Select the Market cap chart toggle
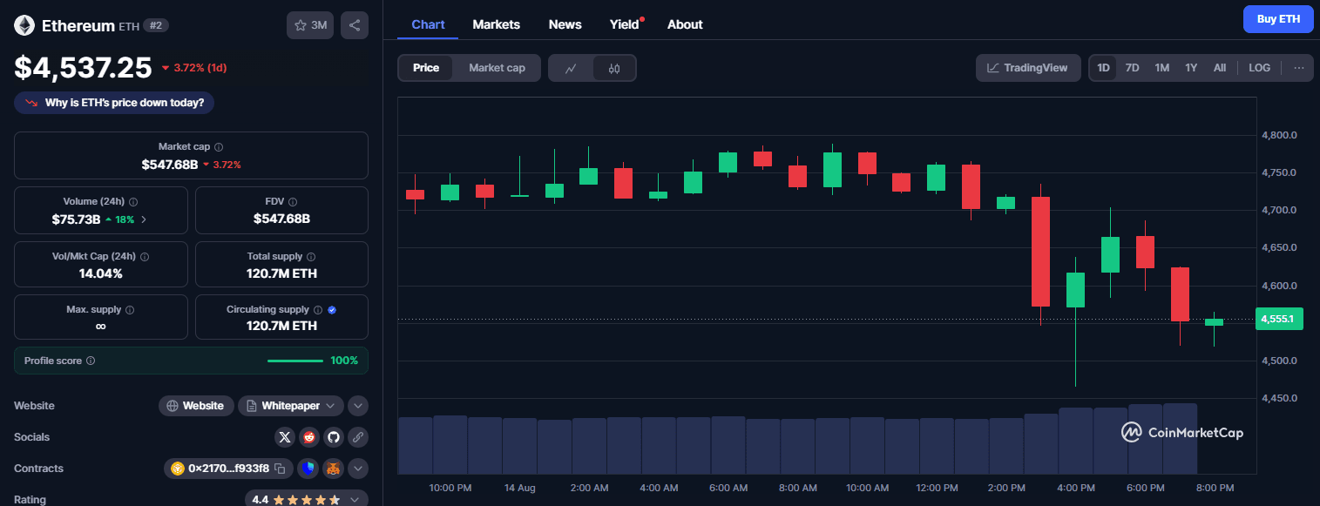Viewport: 1320px width, 506px height. (x=497, y=68)
